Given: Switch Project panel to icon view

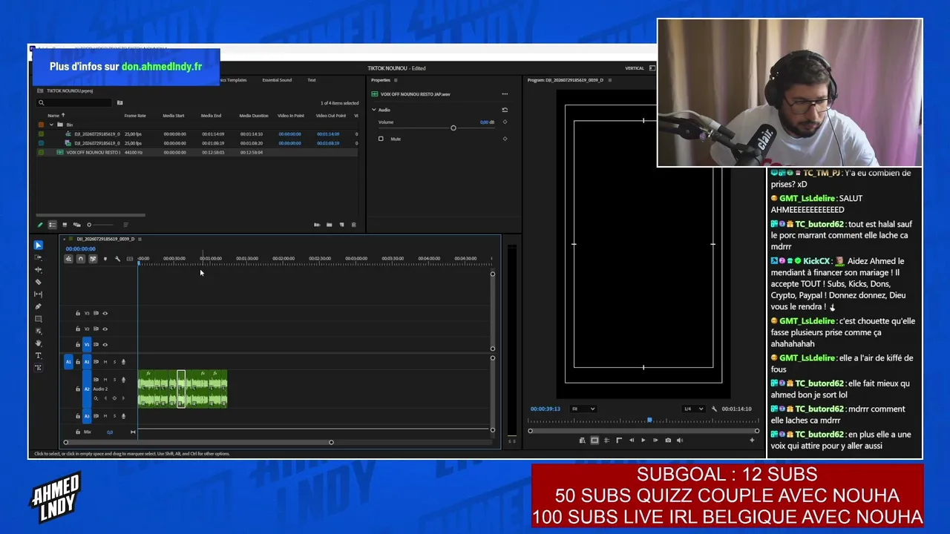Looking at the screenshot, I should (x=65, y=225).
